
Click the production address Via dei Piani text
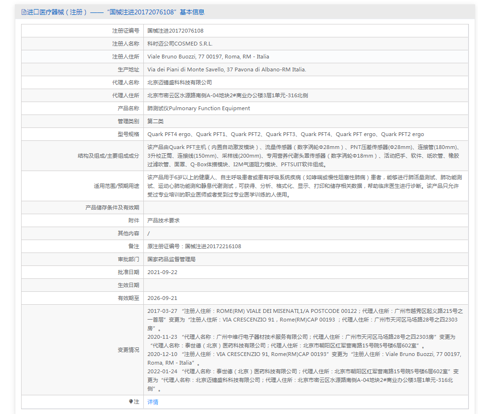pyautogui.click(x=226, y=69)
